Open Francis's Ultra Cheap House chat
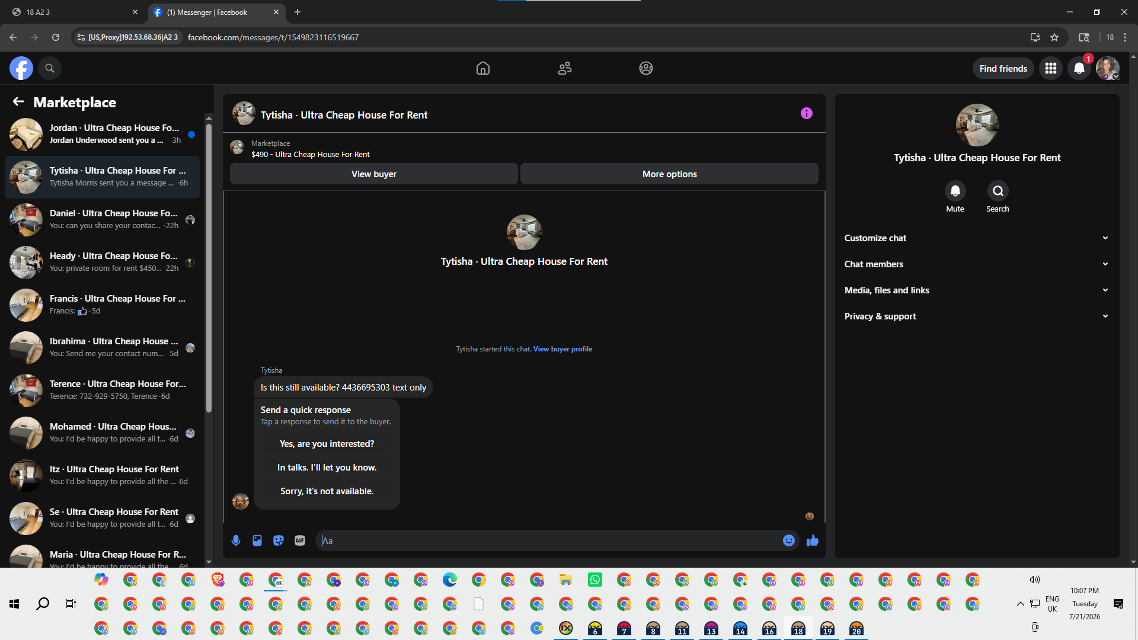The width and height of the screenshot is (1138, 640). tap(102, 305)
